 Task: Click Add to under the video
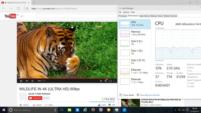click(24, 105)
